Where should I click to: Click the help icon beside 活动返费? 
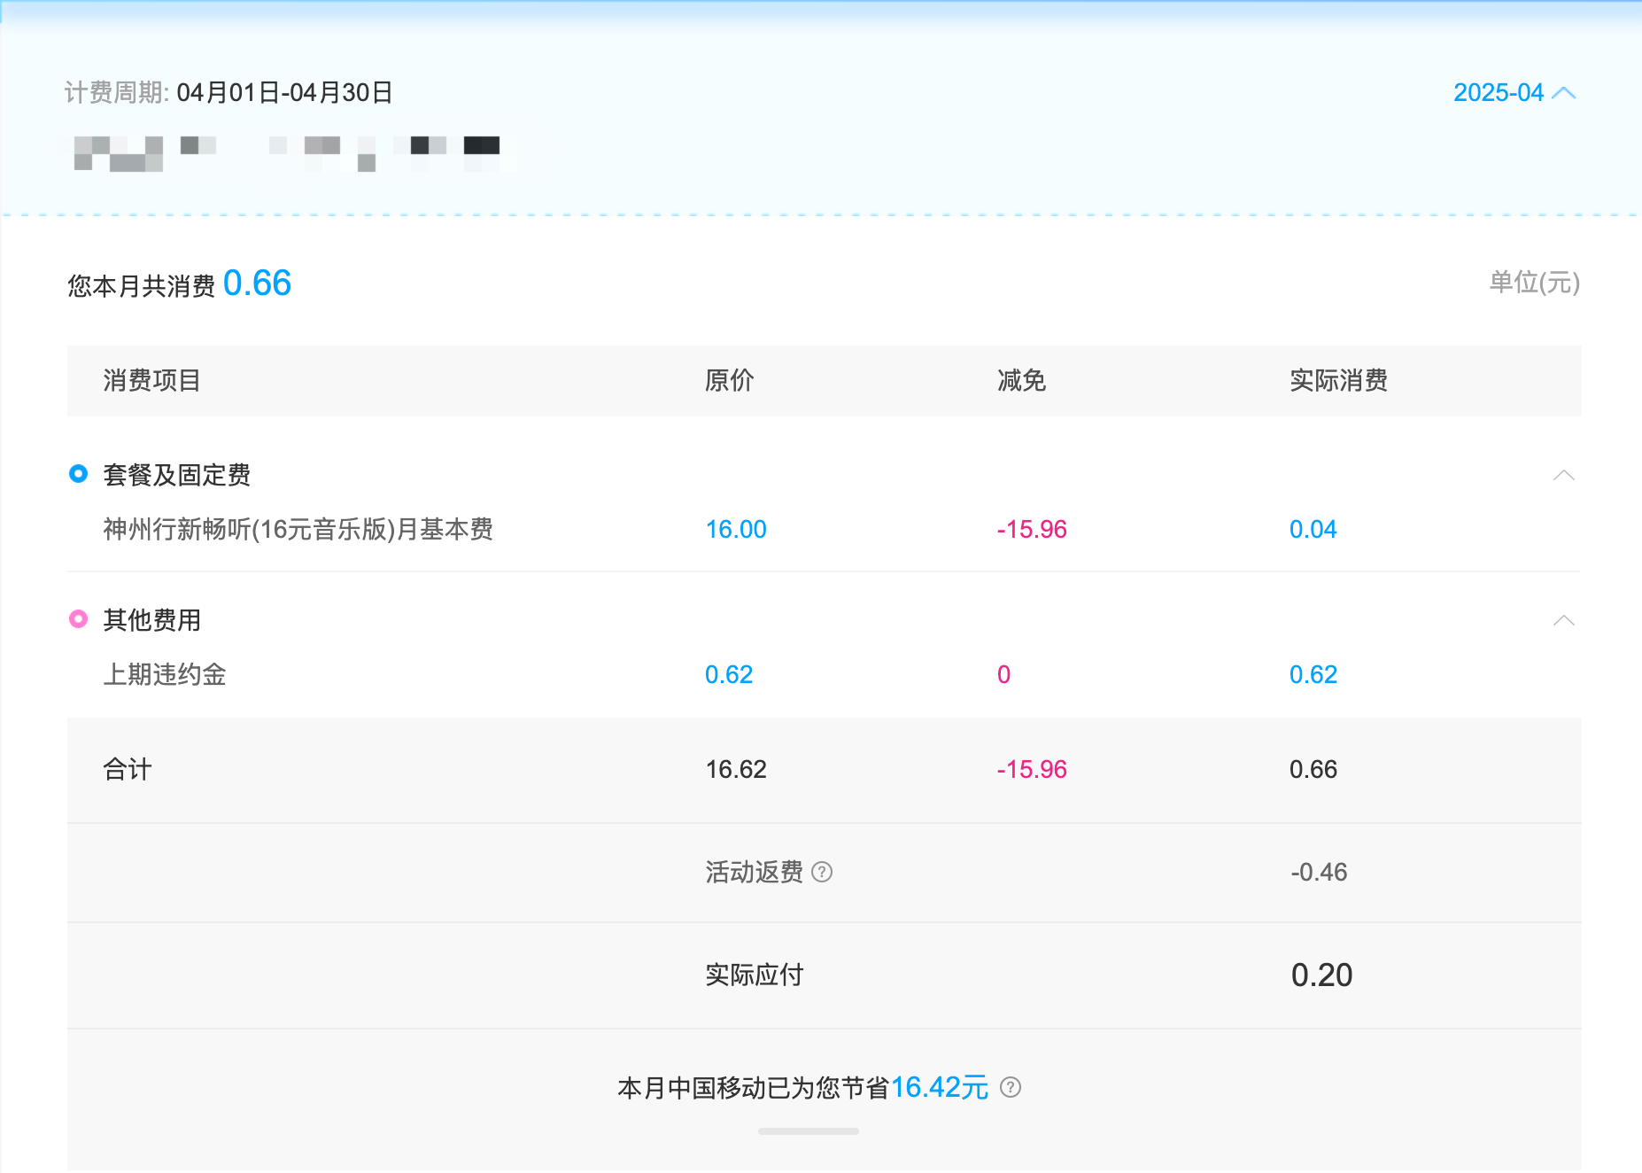click(822, 872)
